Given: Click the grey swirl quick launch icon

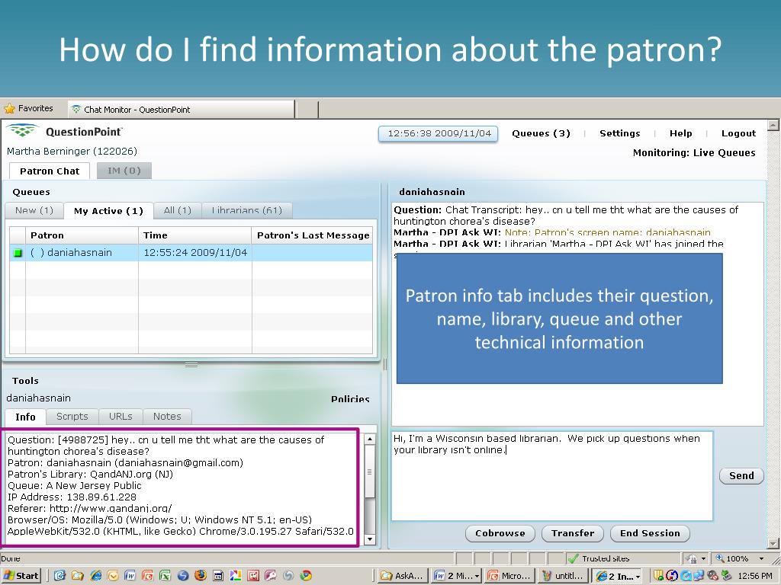Looking at the screenshot, I should (288, 576).
